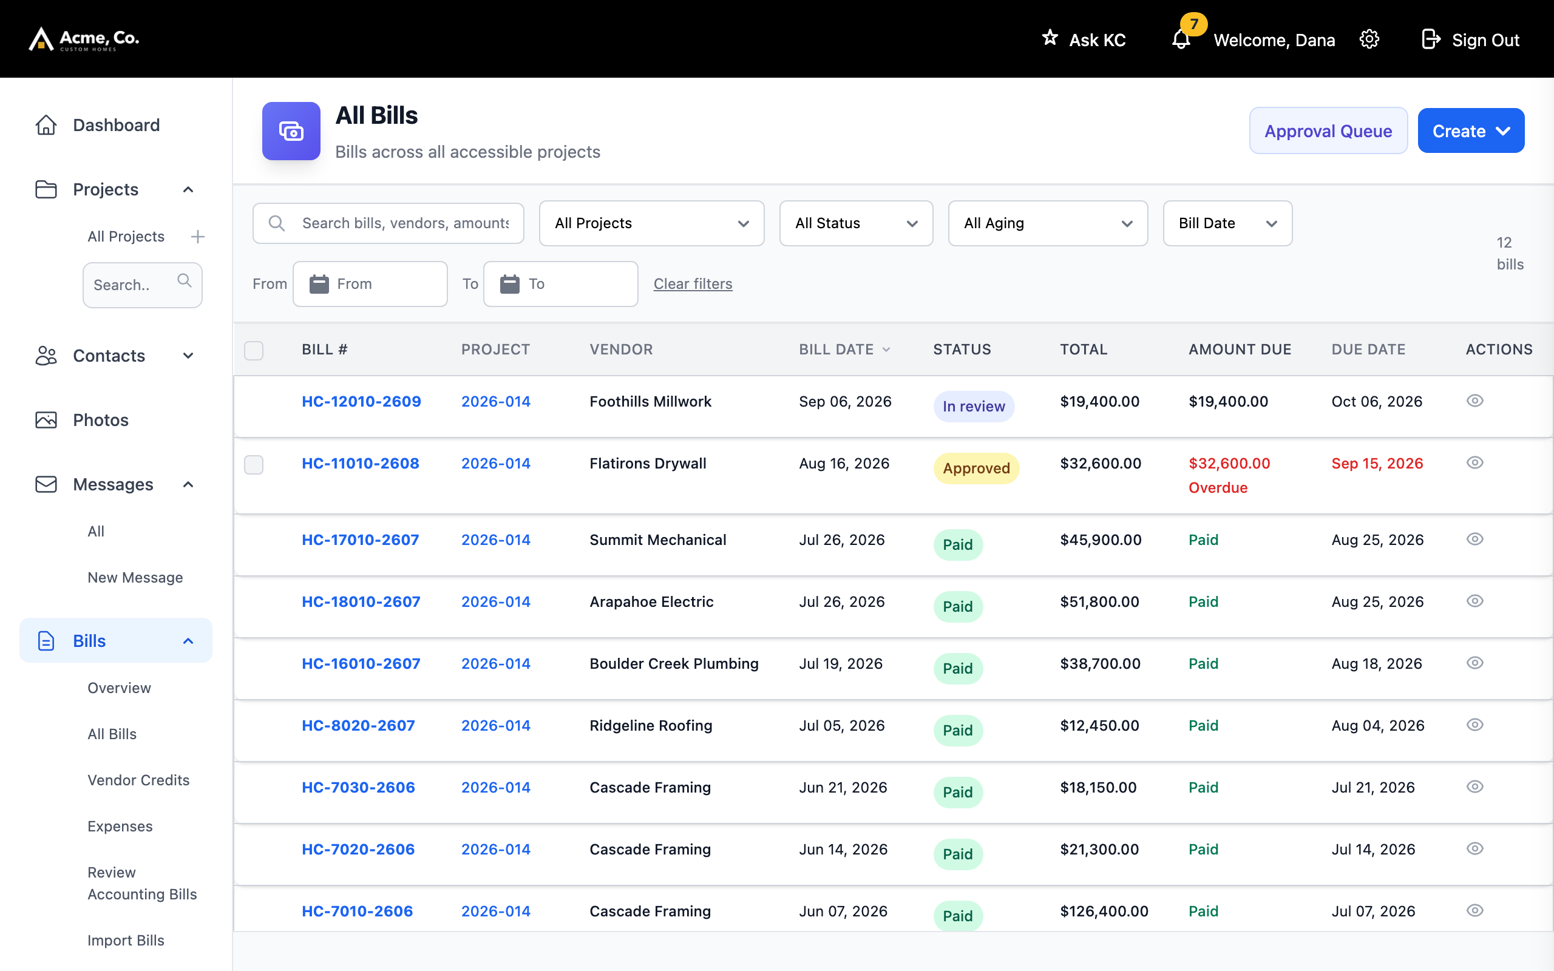Open the Expenses sidebar item

[120, 826]
